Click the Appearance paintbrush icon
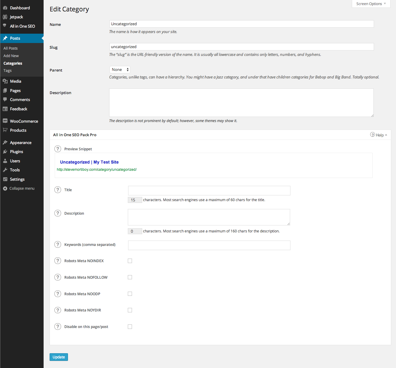 click(5, 143)
